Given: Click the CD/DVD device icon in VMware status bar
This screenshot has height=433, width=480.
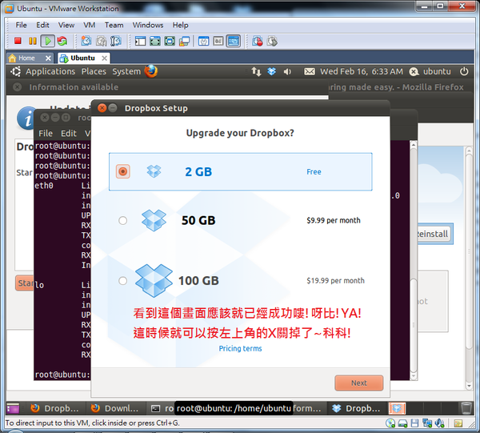Looking at the screenshot, I should [x=390, y=423].
